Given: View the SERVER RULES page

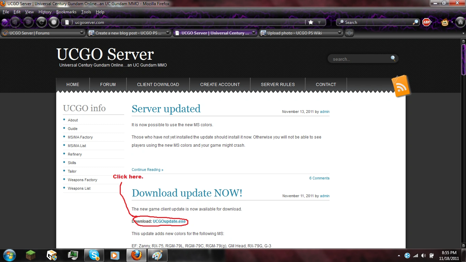Looking at the screenshot, I should [x=278, y=85].
